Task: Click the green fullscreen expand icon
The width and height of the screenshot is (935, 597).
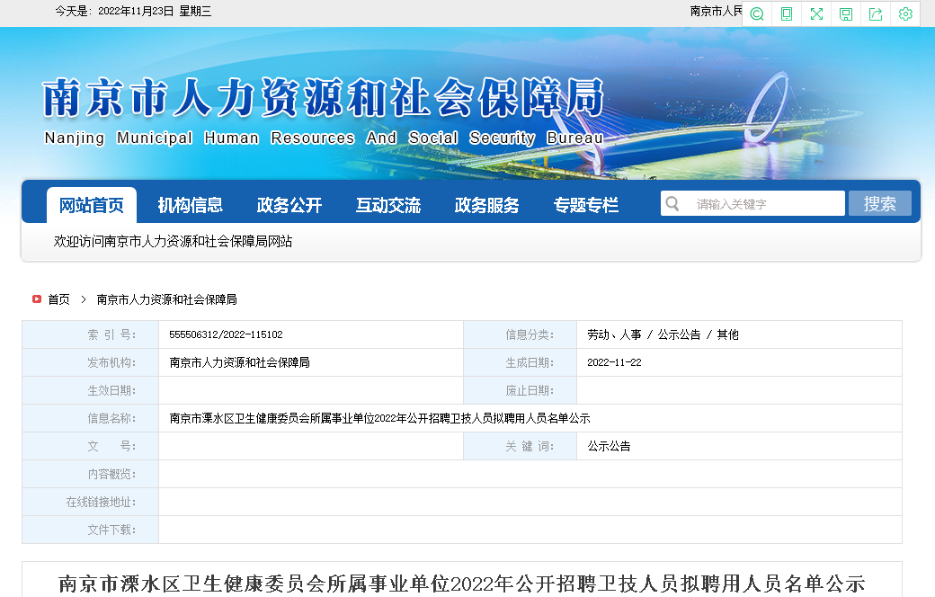Action: point(816,14)
